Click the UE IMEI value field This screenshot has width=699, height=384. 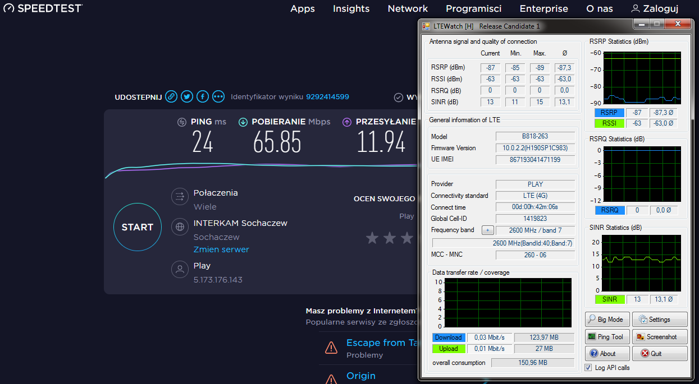pyautogui.click(x=535, y=160)
